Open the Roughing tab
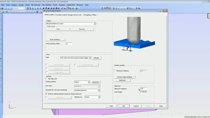This screenshot has width=210, height=118. 87,15
